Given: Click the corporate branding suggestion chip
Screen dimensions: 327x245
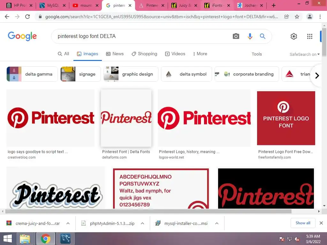Looking at the screenshot, I should [x=247, y=74].
